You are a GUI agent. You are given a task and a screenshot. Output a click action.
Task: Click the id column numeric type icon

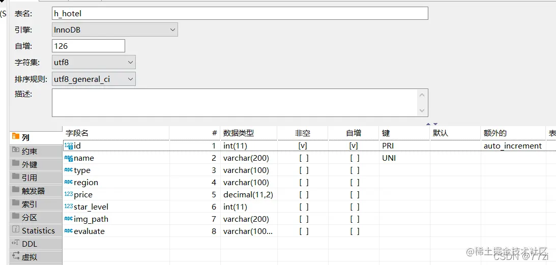click(x=69, y=146)
